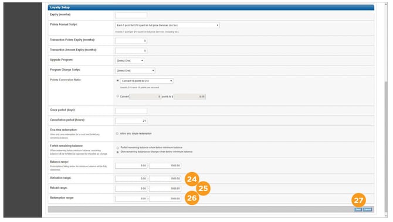Click the page vertical scrollbar thumb
393x222 pixels.
click(386, 146)
